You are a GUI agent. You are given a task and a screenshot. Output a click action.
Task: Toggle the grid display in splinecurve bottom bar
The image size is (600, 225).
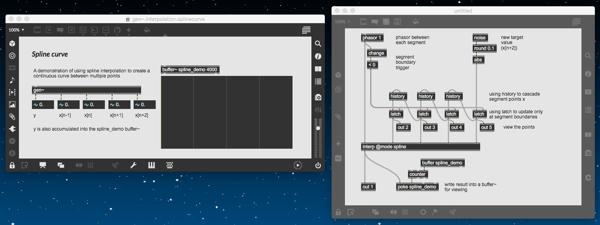click(x=90, y=165)
